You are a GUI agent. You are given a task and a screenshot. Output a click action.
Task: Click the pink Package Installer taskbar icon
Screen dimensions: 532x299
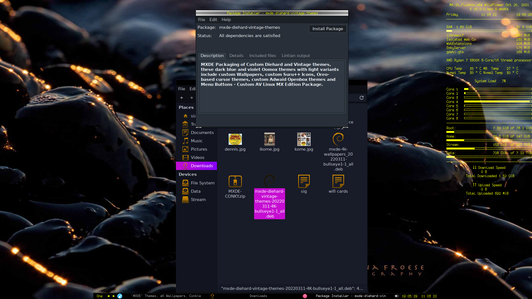pyautogui.click(x=305, y=296)
